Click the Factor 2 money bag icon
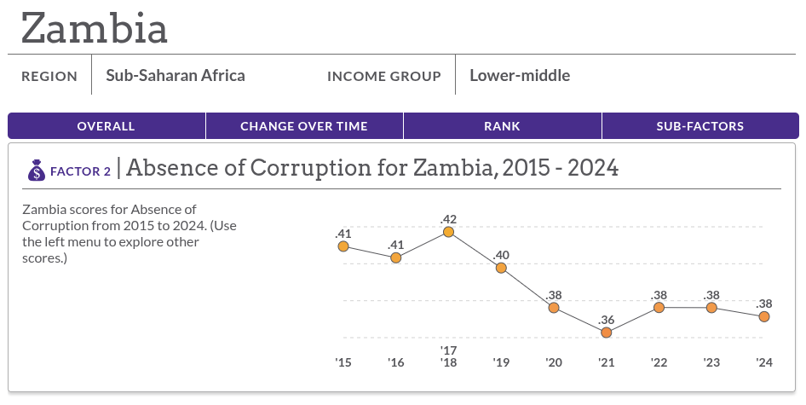Screen dimensions: 806x405 (x=36, y=171)
